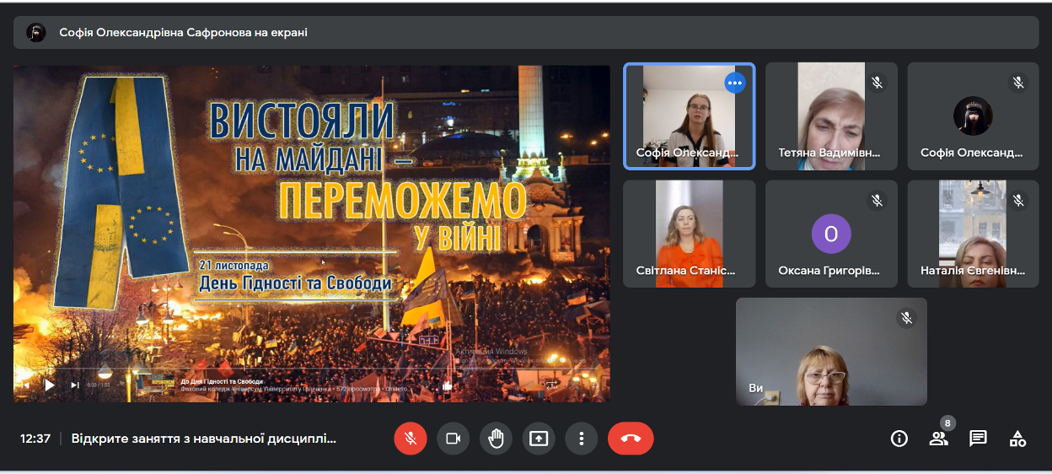Screen dimensions: 1052x474
Task: Open the Activities shapes icon
Action: click(1017, 439)
